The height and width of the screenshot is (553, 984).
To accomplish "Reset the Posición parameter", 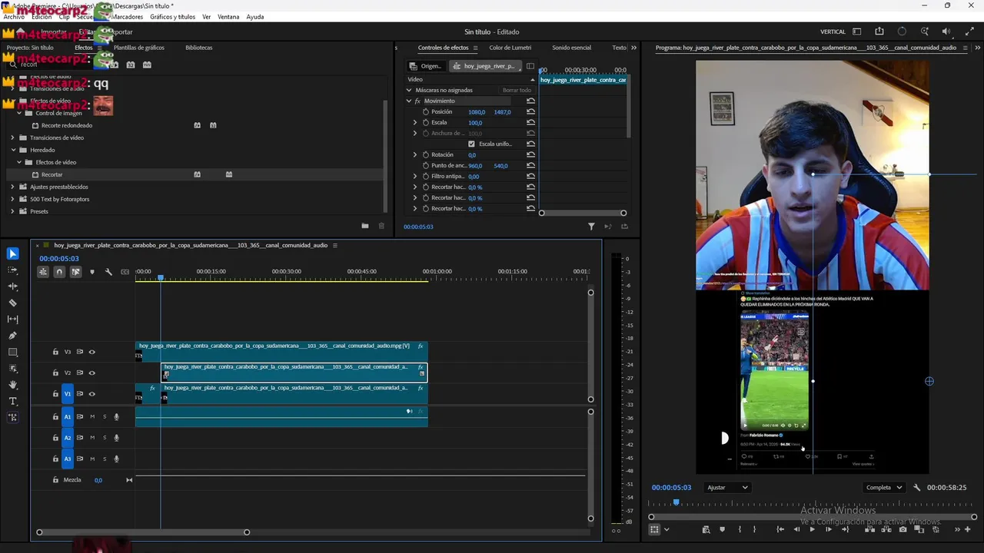I will click(x=530, y=112).
